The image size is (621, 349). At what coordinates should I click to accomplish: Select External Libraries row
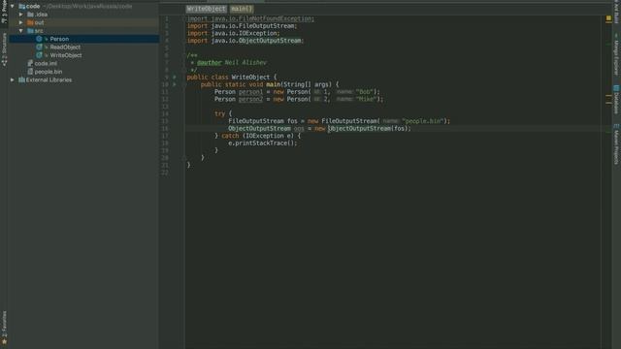pos(84,79)
